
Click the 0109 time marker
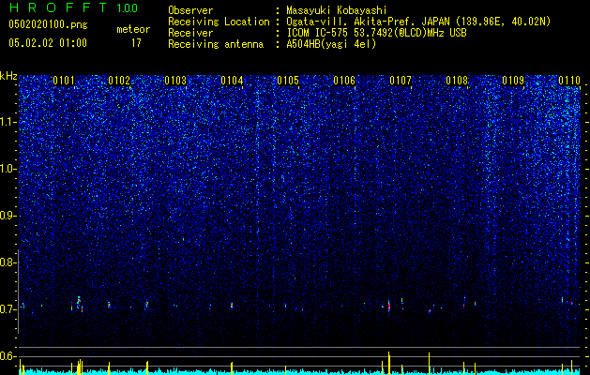(x=513, y=80)
